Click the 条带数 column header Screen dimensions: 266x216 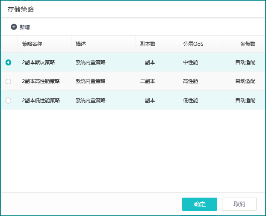point(247,44)
